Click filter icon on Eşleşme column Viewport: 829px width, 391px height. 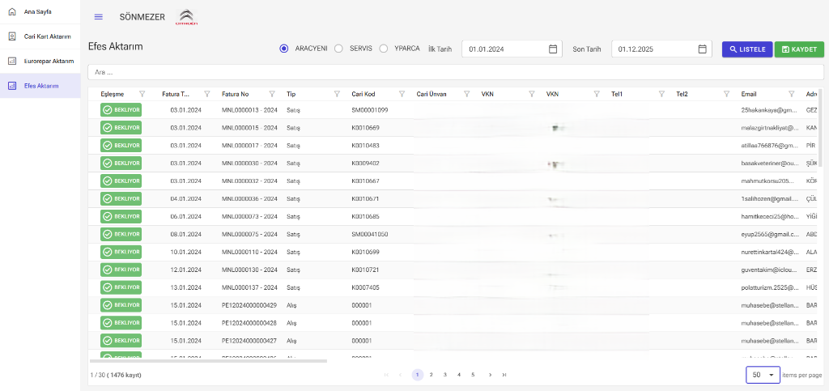142,94
